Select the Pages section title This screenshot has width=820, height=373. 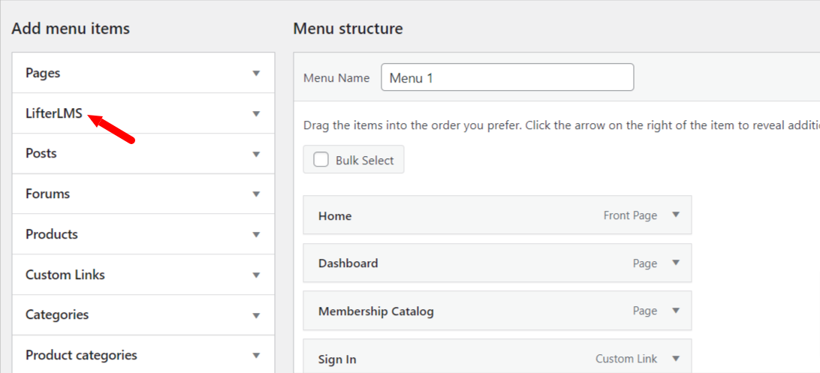pos(43,73)
